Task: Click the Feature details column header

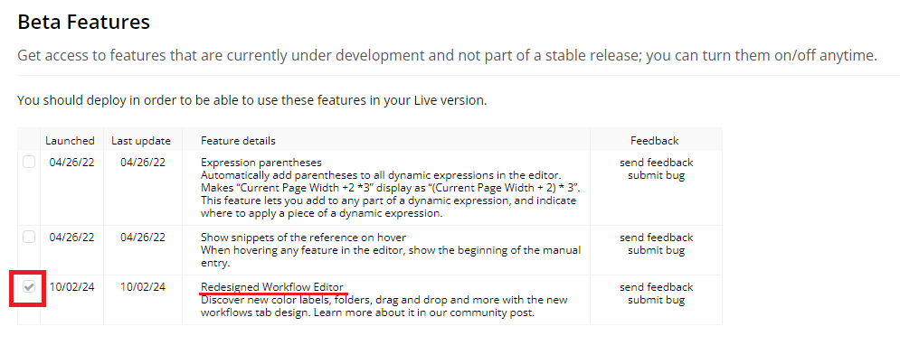Action: point(238,140)
